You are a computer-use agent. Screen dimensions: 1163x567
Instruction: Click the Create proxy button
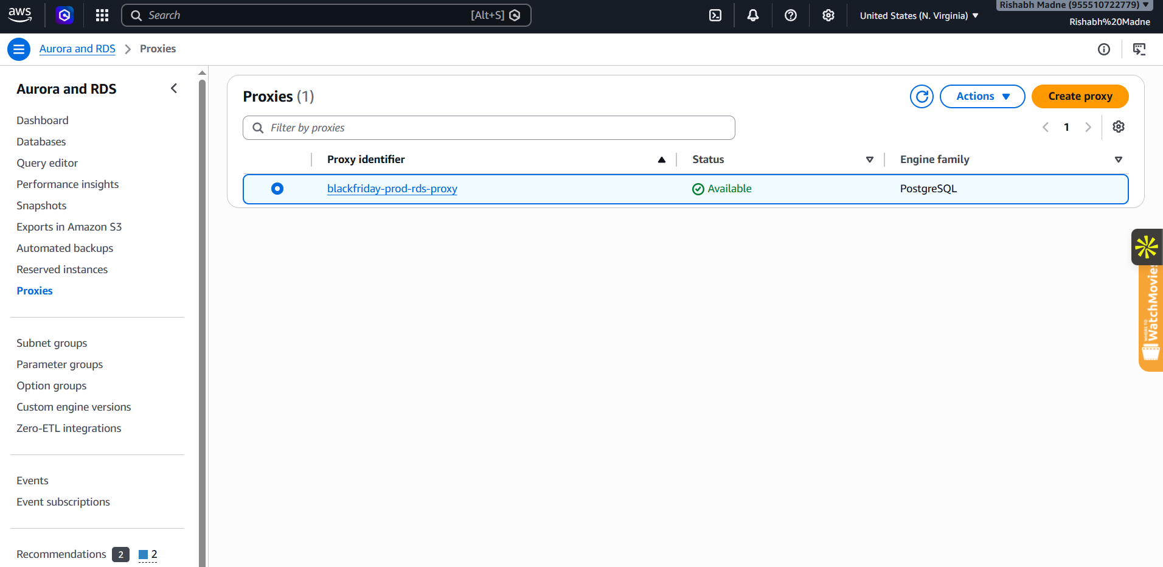pyautogui.click(x=1080, y=96)
